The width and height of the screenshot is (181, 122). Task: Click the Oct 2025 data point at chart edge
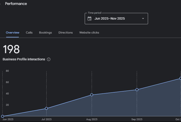click(180, 78)
